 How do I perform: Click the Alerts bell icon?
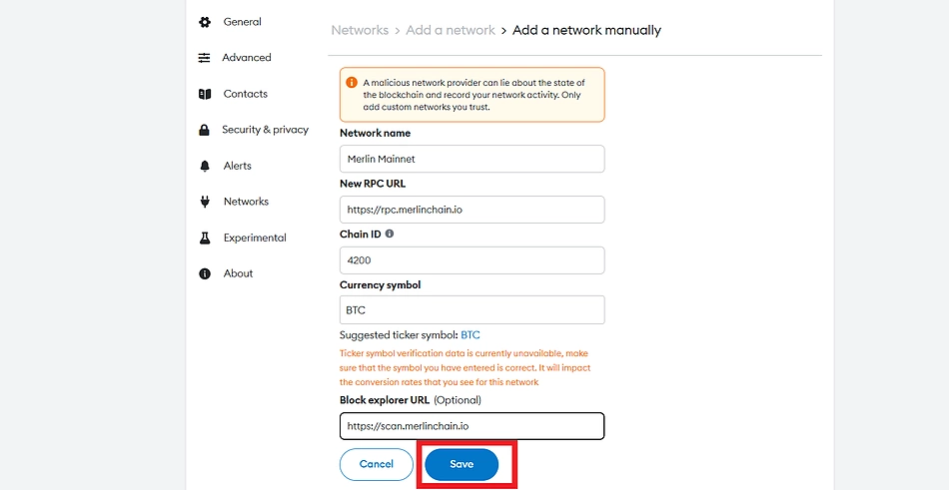click(x=205, y=166)
